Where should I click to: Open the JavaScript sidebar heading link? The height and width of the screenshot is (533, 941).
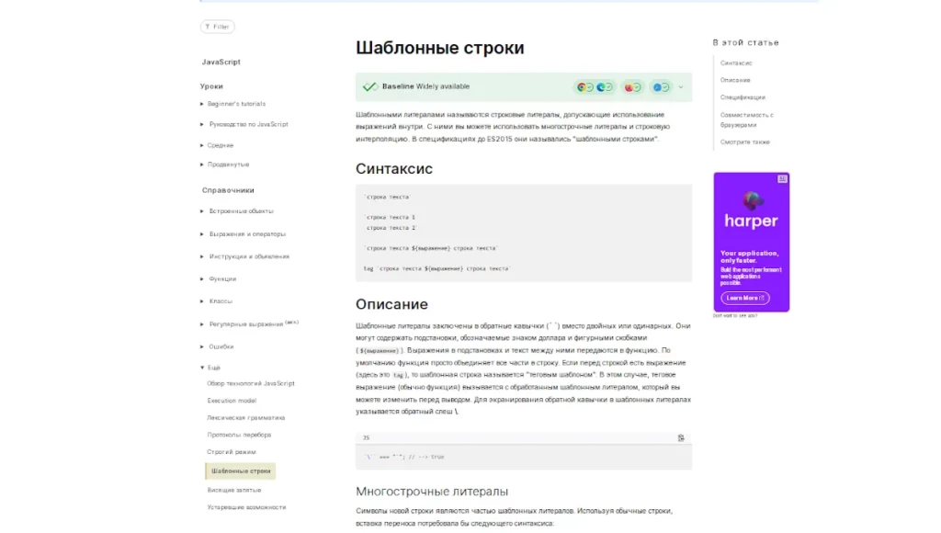point(221,62)
